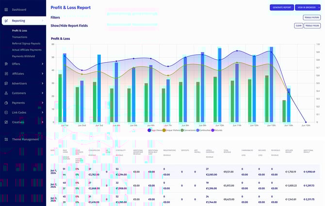325x206 pixels.
Task: Select Referral Signup Payouts in sidebar
Action: pyautogui.click(x=26, y=43)
